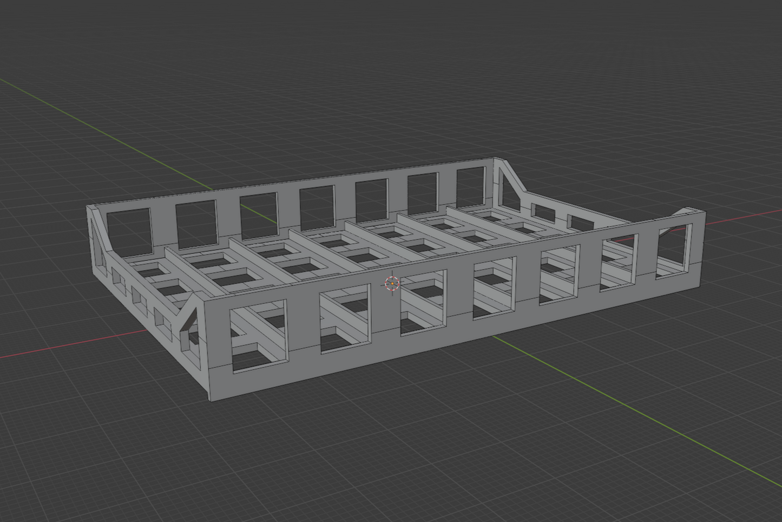Click the red-white 3D cursor crosshair
This screenshot has height=522, width=782.
pyautogui.click(x=392, y=283)
